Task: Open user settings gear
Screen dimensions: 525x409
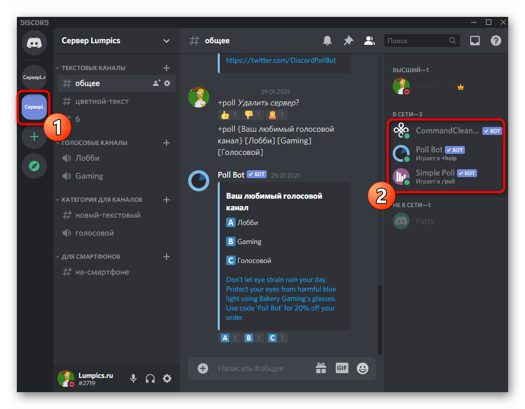Action: (x=167, y=378)
